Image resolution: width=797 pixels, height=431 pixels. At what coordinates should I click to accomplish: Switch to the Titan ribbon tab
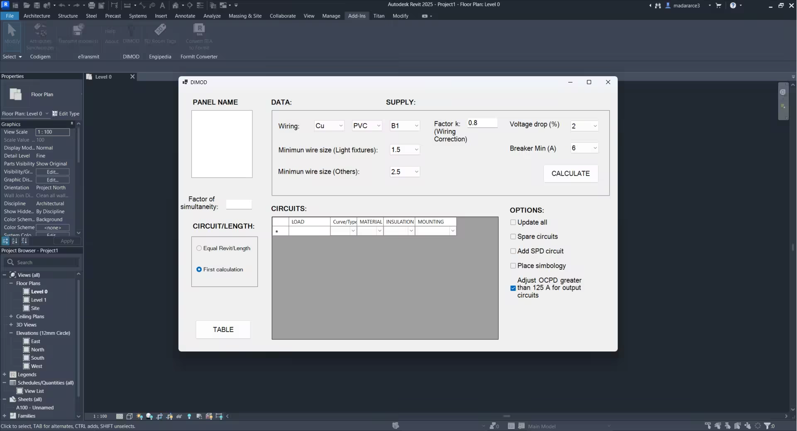pyautogui.click(x=379, y=16)
